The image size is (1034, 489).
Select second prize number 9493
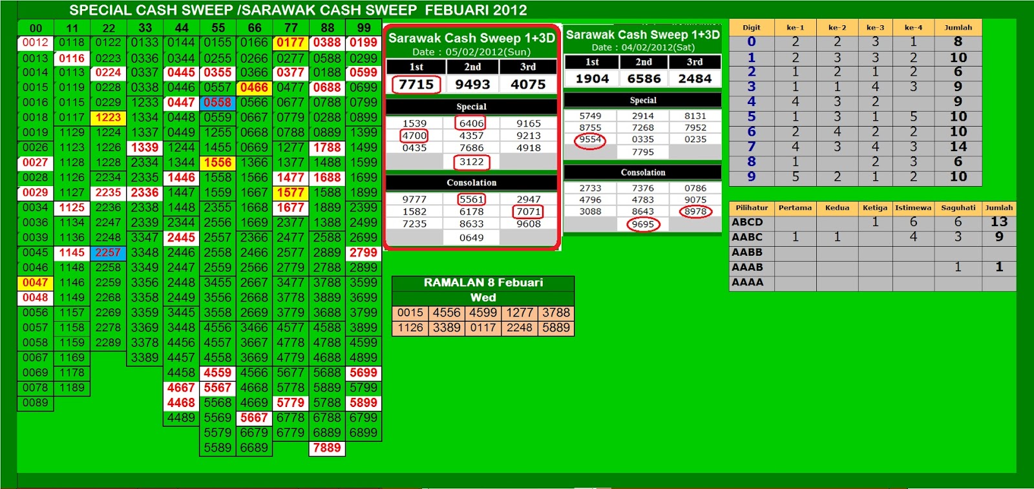(472, 85)
